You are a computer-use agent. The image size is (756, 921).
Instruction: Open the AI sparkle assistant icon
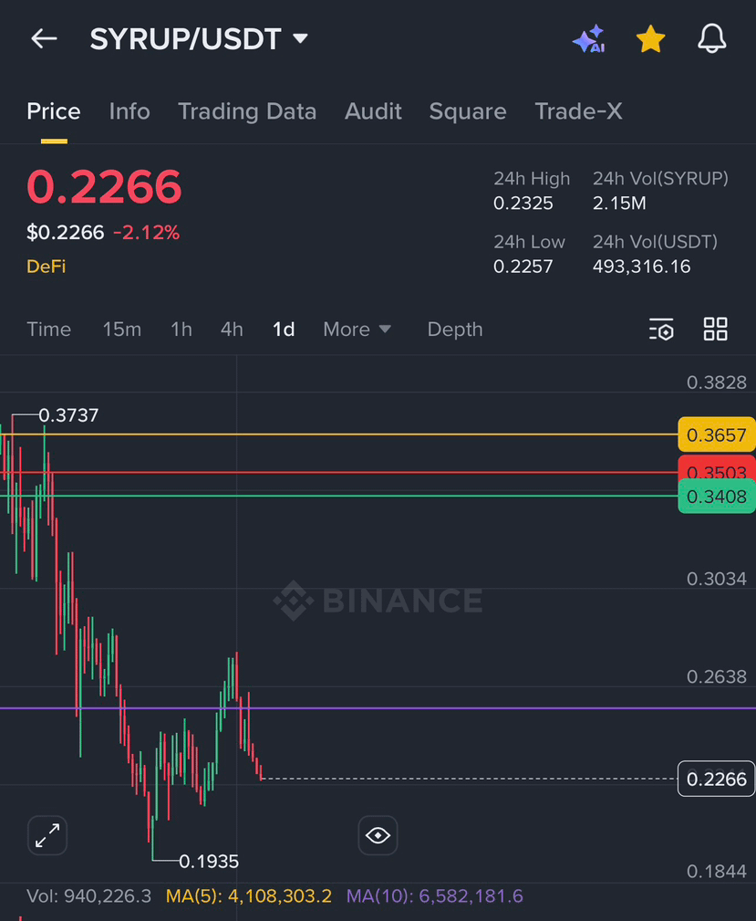589,39
